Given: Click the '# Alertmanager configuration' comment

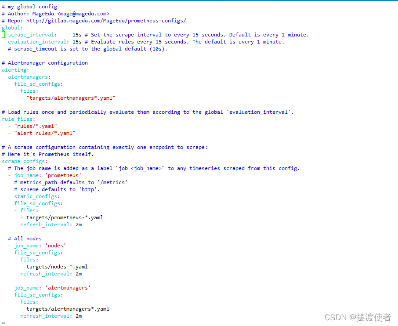Looking at the screenshot, I should tap(45, 63).
